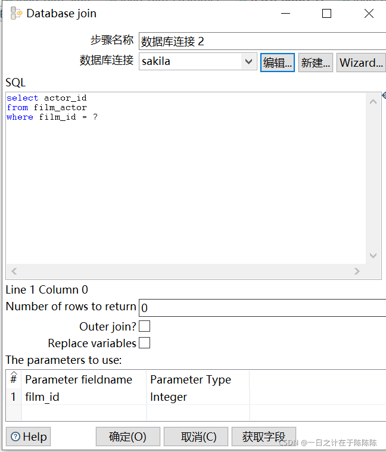Click the 编辑... button
This screenshot has width=386, height=452.
[278, 63]
